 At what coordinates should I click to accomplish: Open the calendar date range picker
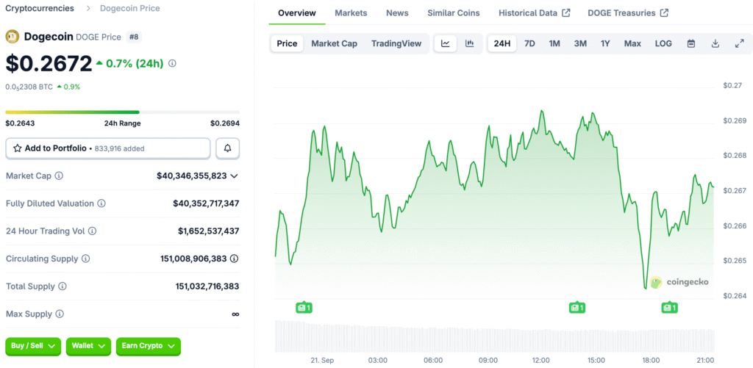pos(691,43)
